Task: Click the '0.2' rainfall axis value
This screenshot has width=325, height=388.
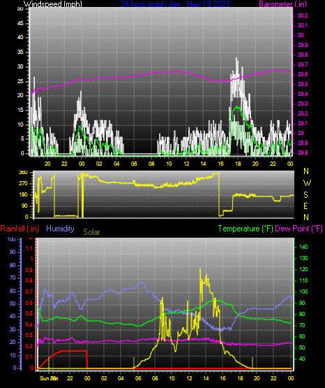Action: 29,346
